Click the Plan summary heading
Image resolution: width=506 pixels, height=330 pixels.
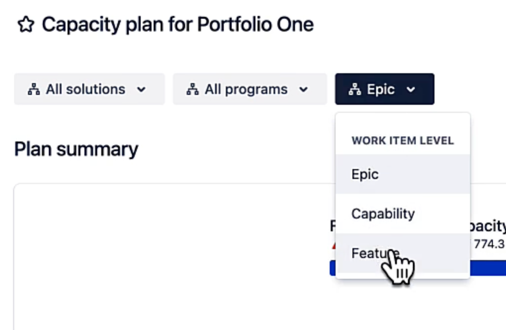click(x=76, y=149)
